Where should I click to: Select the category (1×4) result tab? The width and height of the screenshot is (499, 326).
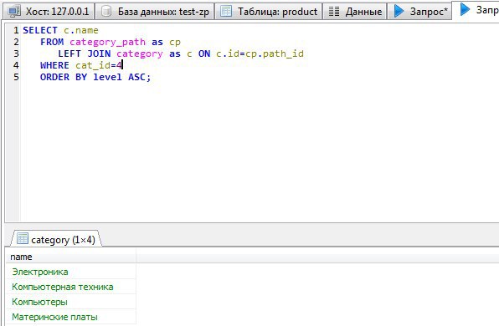56,239
